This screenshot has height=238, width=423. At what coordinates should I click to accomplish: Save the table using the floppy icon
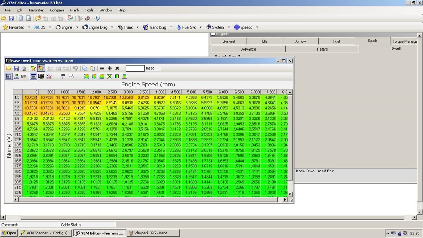(x=16, y=68)
